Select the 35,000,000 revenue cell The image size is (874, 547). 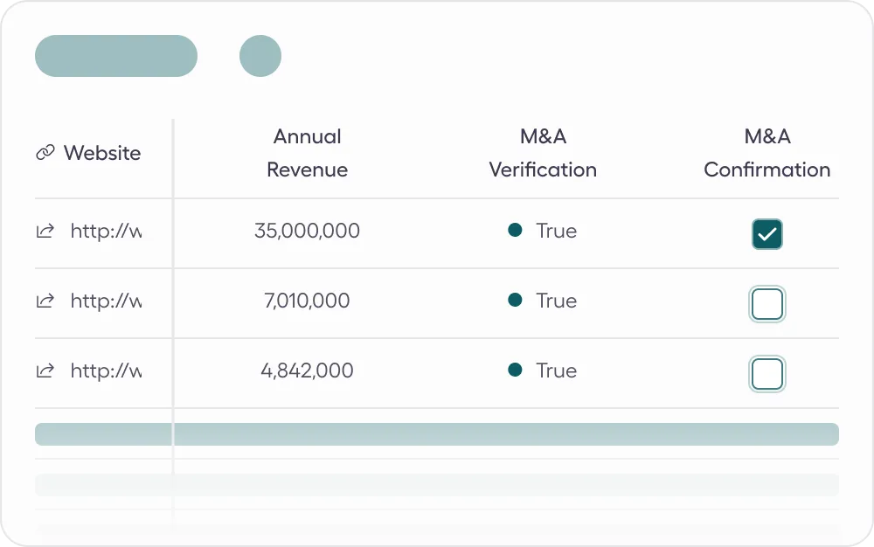(x=307, y=231)
